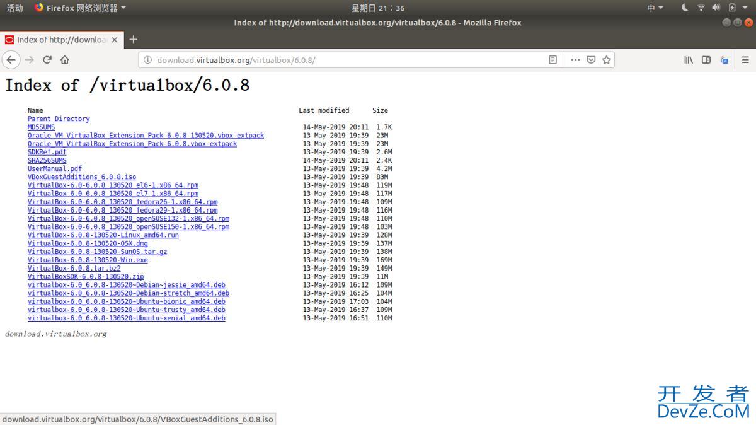
Task: Download VirtualBoxSDK-6.0.8-130520.zip
Action: click(x=86, y=276)
